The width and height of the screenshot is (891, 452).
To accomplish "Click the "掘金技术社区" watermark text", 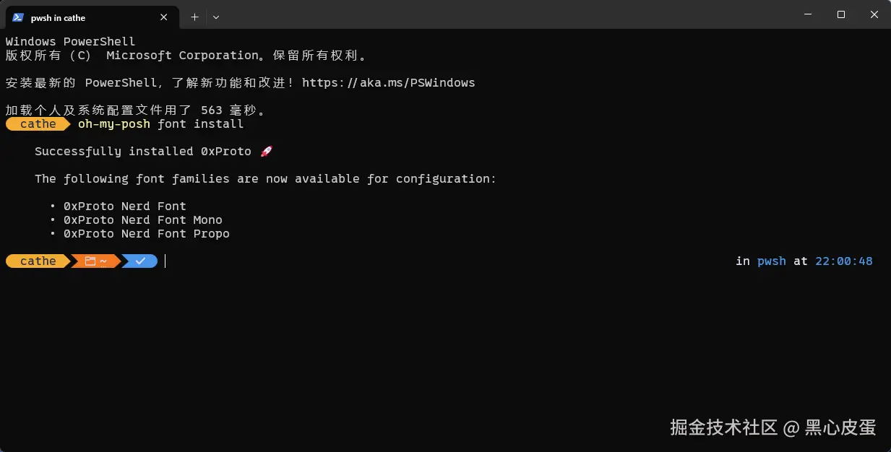I will tap(723, 427).
